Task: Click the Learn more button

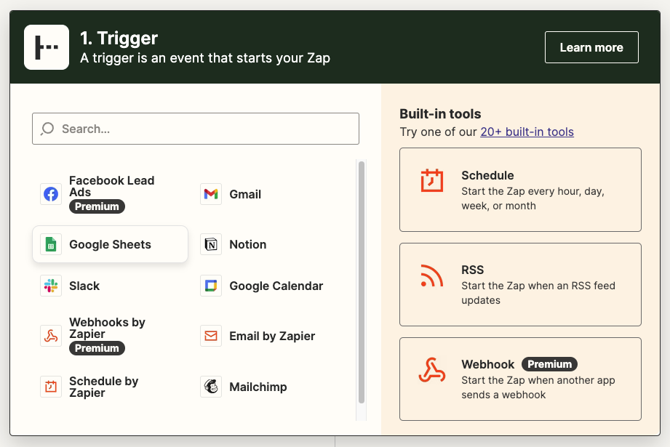Action: click(591, 47)
